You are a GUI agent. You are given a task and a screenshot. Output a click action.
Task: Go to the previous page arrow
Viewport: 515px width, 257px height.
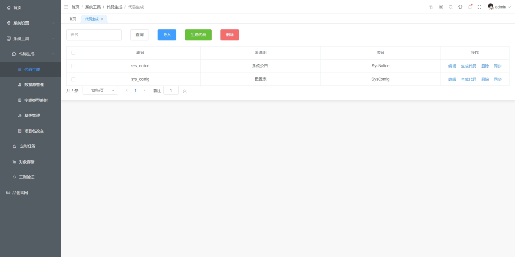(127, 90)
